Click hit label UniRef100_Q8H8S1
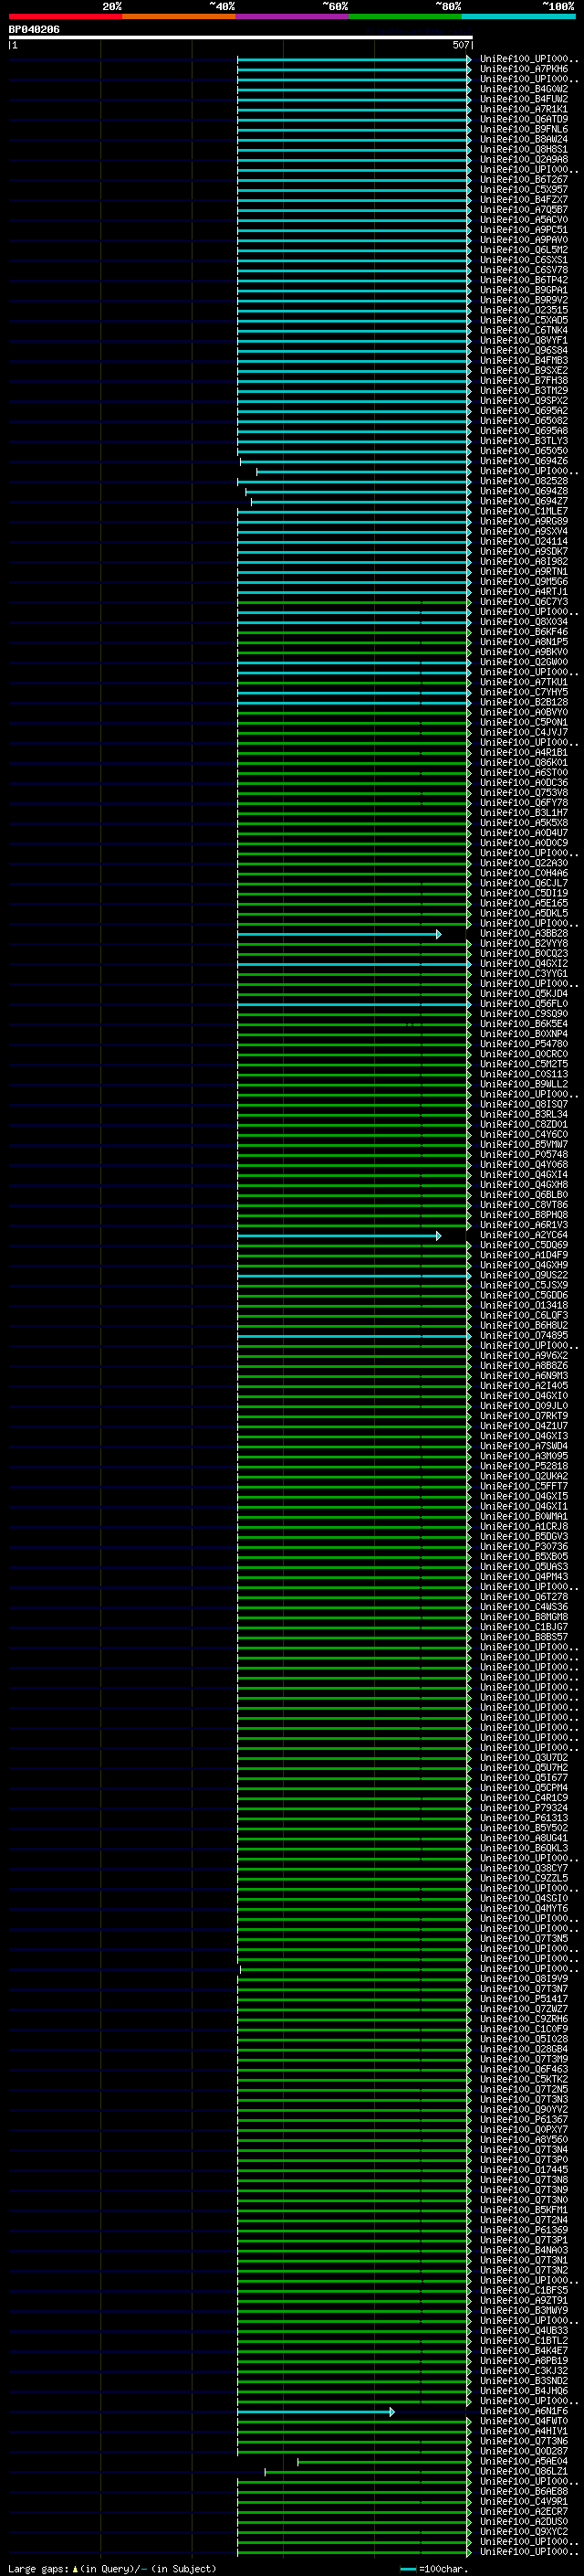 (x=524, y=149)
